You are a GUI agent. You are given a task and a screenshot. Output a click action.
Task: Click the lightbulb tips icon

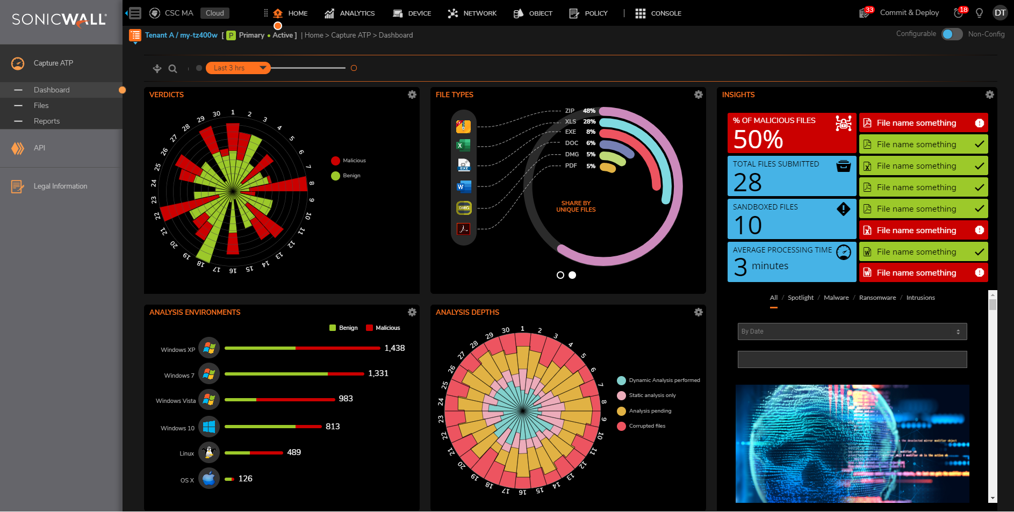pos(979,13)
